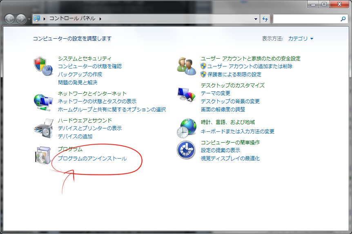Open デスクトップのカスタマイズ category

pyautogui.click(x=233, y=85)
